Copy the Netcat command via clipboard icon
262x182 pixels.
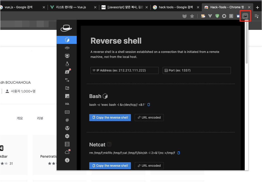(179, 153)
